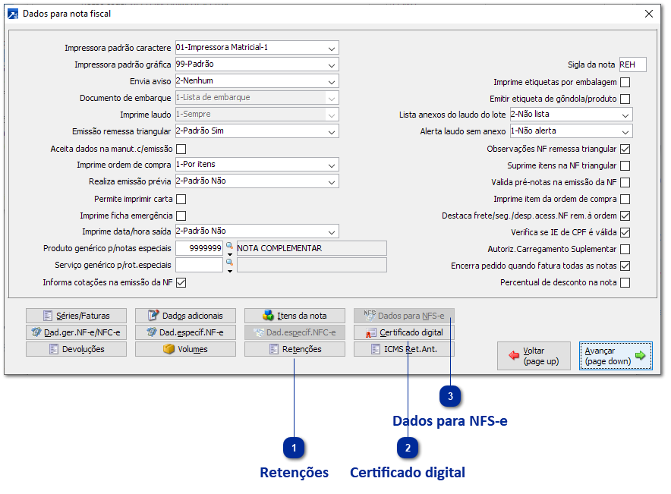
Task: Uncheck Observações NF remessa triangular
Action: [625, 149]
